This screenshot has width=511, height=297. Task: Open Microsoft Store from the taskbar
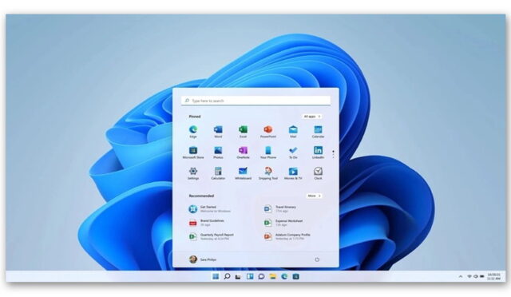[x=295, y=276]
